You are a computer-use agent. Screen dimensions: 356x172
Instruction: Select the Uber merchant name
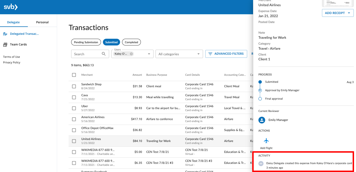(85, 106)
